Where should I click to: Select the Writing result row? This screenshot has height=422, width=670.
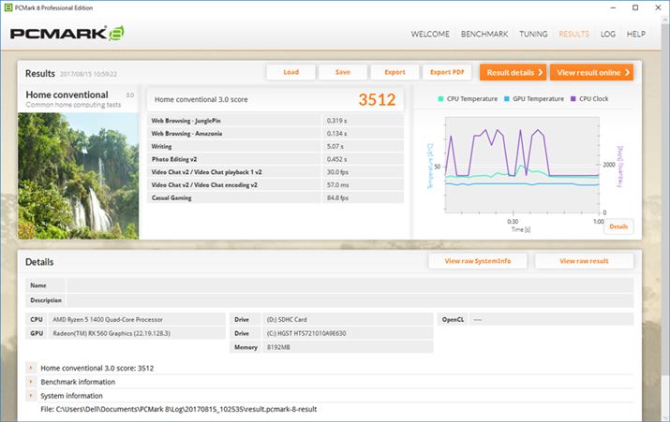pos(275,146)
